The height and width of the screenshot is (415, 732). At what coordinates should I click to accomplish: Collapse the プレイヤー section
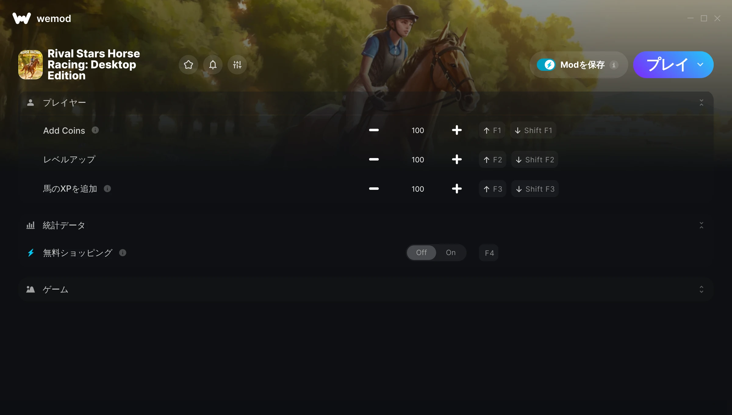point(701,103)
